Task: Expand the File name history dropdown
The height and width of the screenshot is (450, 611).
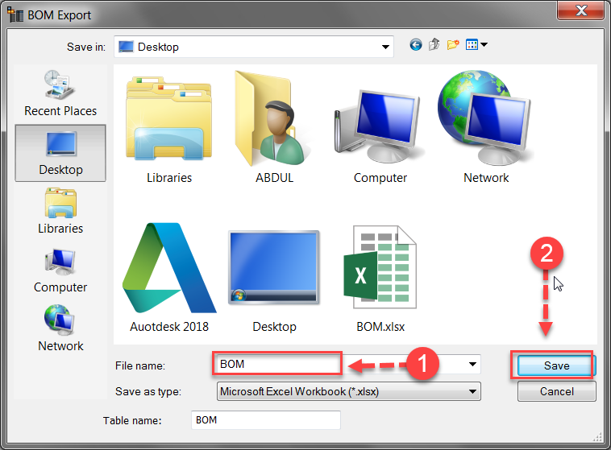Action: pyautogui.click(x=472, y=365)
